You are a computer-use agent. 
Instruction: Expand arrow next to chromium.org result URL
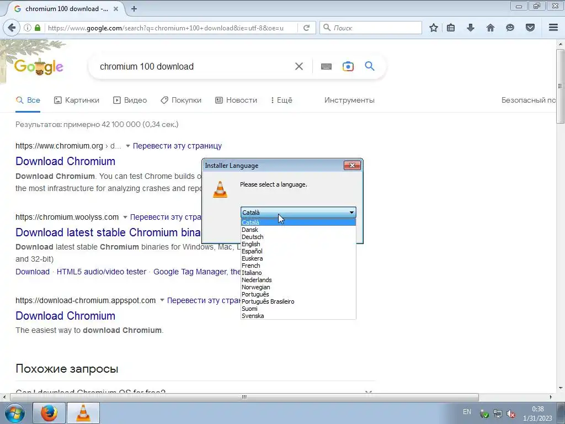[127, 146]
